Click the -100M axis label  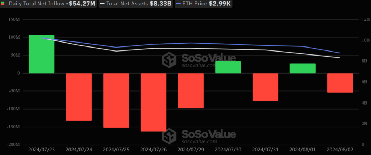point(13,109)
